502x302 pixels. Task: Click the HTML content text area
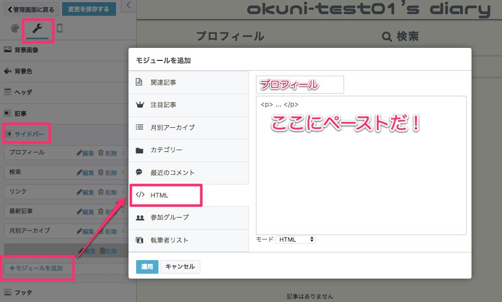pos(361,165)
